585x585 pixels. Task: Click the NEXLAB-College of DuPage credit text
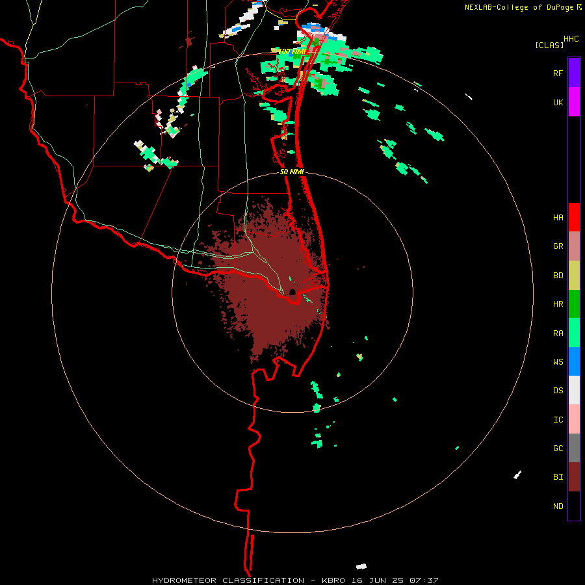click(x=519, y=7)
